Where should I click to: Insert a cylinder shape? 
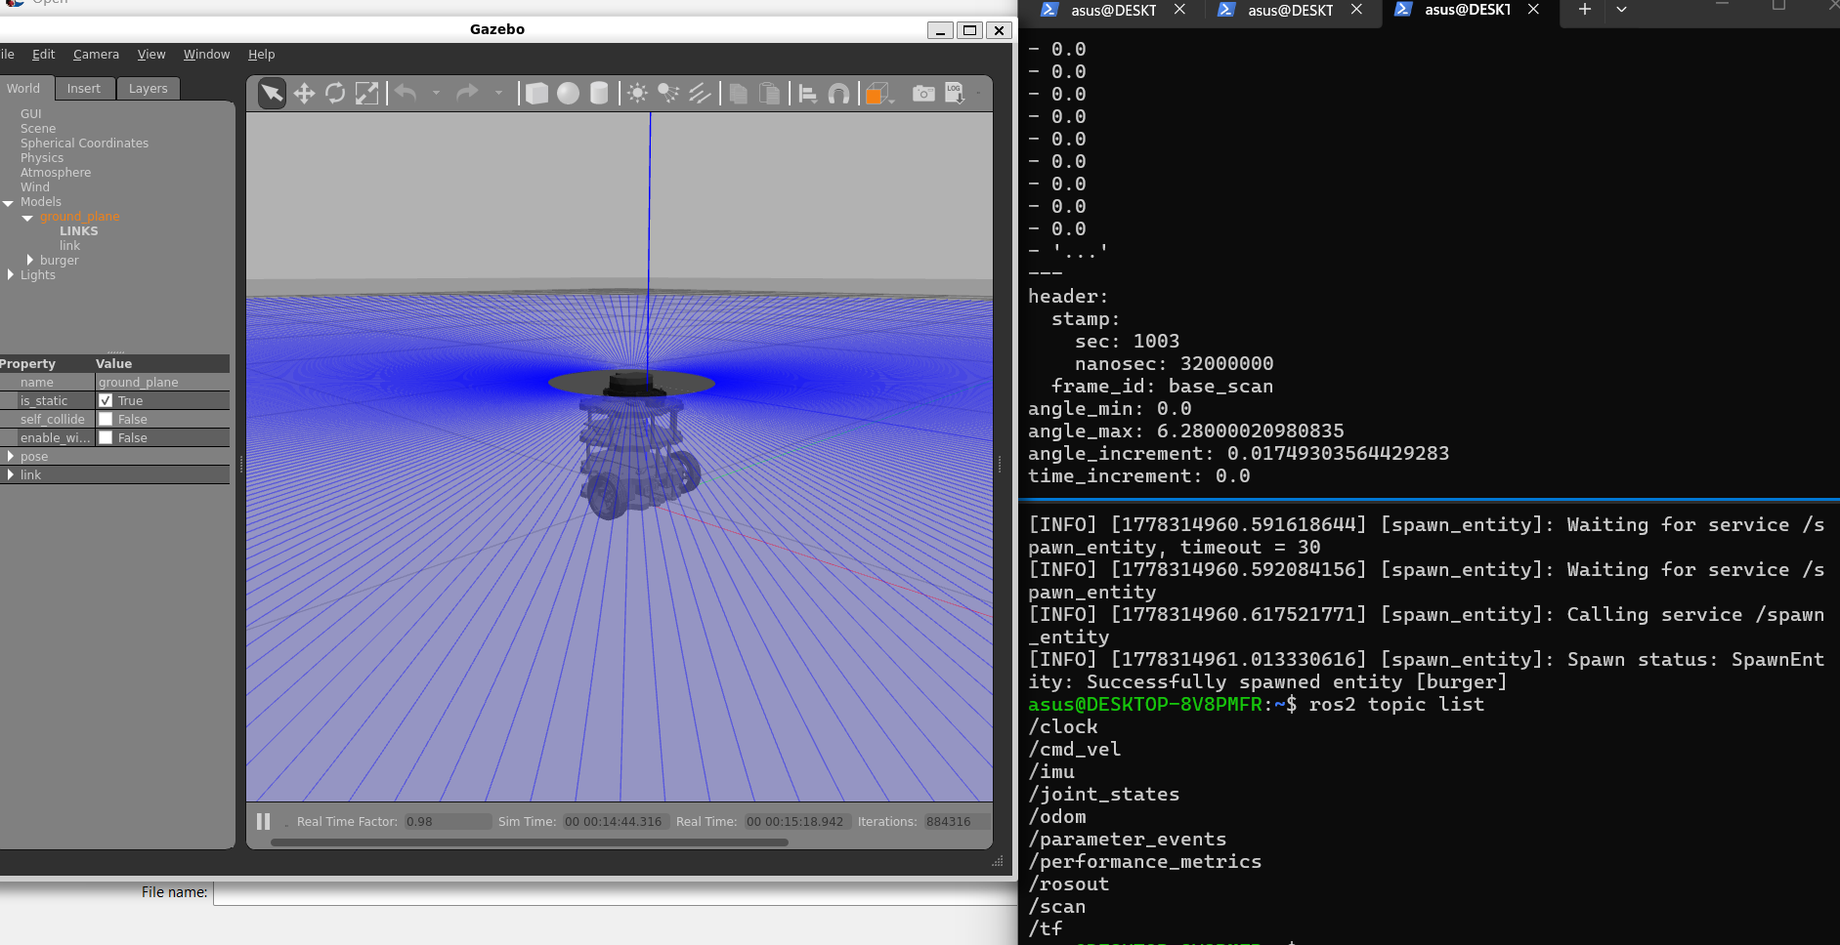pyautogui.click(x=599, y=93)
